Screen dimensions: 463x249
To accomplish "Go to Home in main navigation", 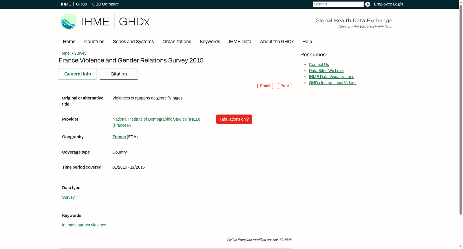I will click(x=69, y=42).
